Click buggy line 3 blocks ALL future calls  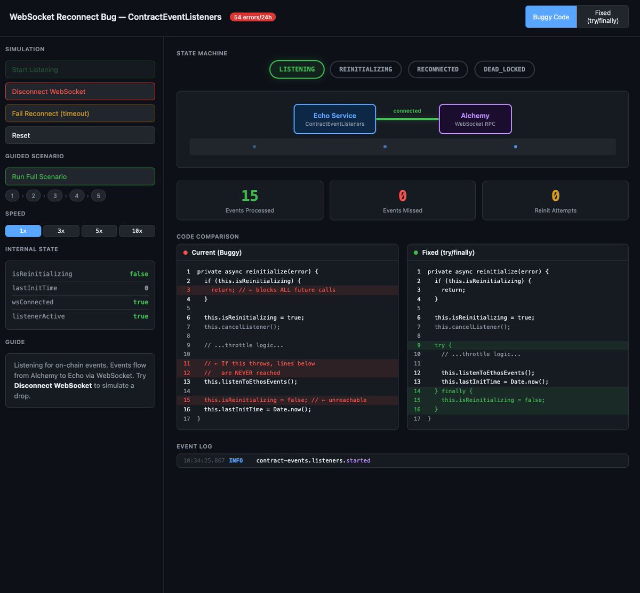[287, 290]
